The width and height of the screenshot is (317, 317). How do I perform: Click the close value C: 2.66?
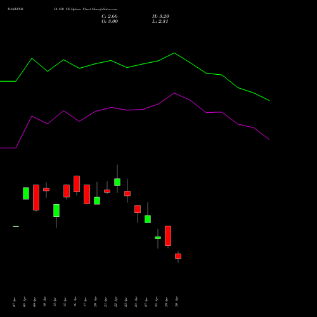[110, 16]
